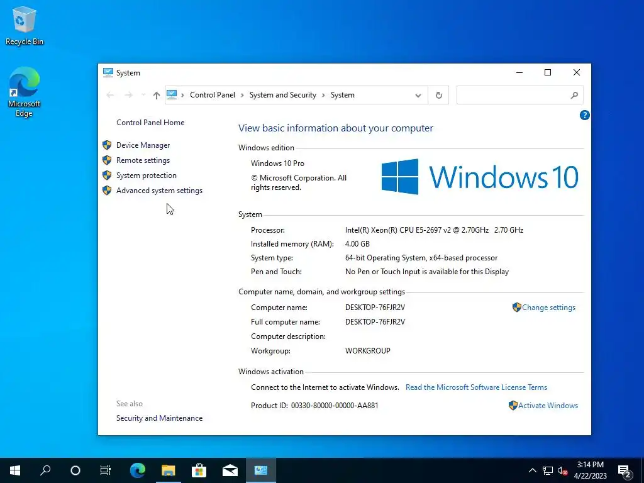Expand the chevron after System and Security
This screenshot has height=483, width=644.
pos(323,96)
